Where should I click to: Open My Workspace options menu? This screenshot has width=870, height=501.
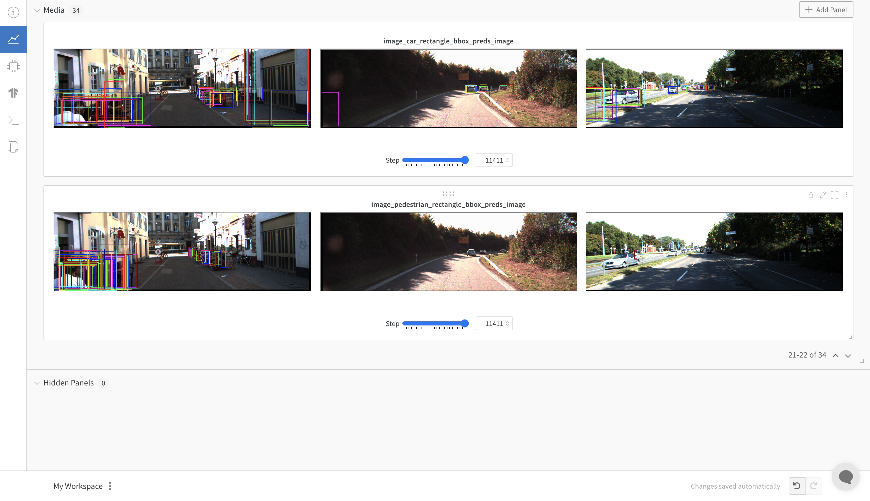pos(110,486)
